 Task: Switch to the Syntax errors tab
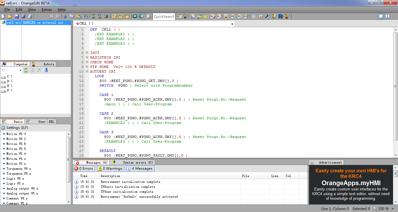(137, 162)
